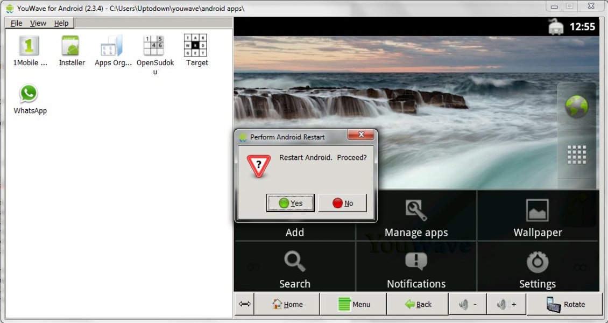Start the OpenSudoku app
The height and width of the screenshot is (323, 608).
pyautogui.click(x=154, y=46)
